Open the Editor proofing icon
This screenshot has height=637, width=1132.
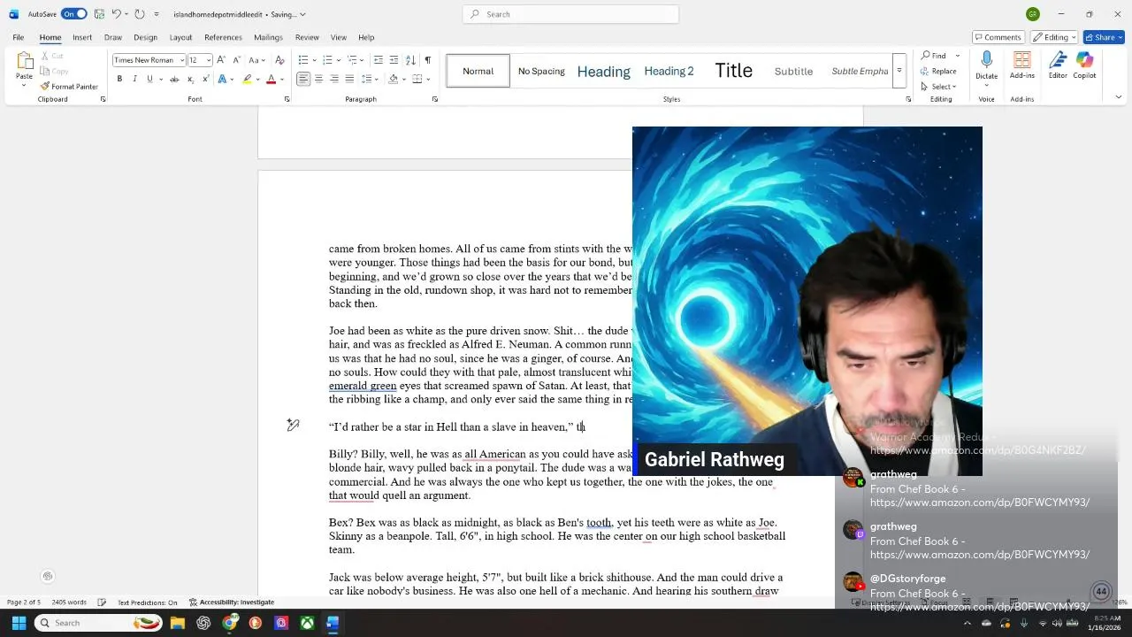[1058, 60]
